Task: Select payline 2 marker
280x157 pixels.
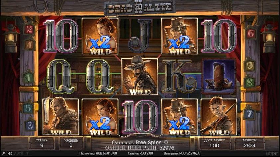Action: click(x=29, y=29)
